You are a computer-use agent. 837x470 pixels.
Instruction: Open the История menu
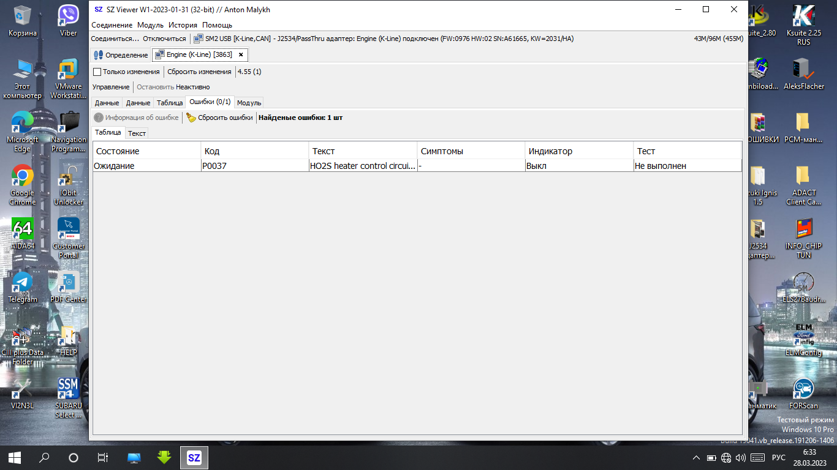point(183,25)
